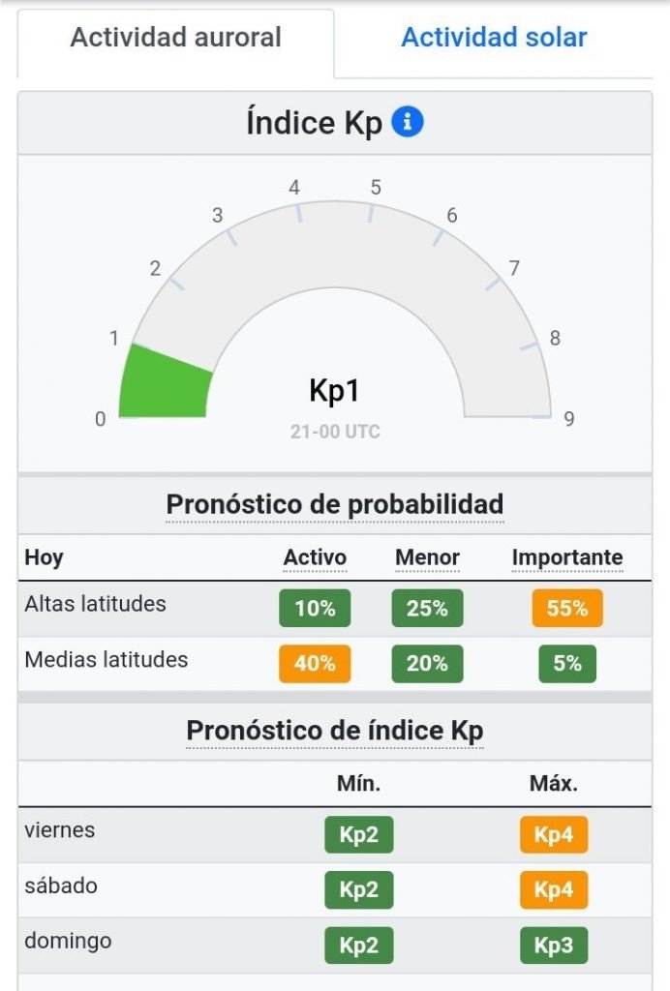Viewport: 670px width, 991px height.
Task: Open the Pronóstico de índice Kp heading
Action: pyautogui.click(x=335, y=730)
